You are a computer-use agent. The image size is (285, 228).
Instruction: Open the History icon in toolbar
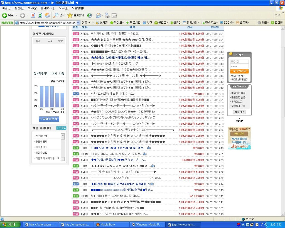[89, 15]
